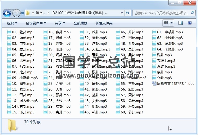Click the recent pages dropdown next to Forward
The width and height of the screenshot is (198, 135).
click(23, 13)
